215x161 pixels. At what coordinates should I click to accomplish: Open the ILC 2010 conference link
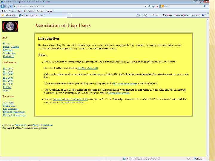[8, 69]
